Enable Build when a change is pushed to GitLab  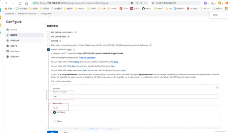pos(48,45)
